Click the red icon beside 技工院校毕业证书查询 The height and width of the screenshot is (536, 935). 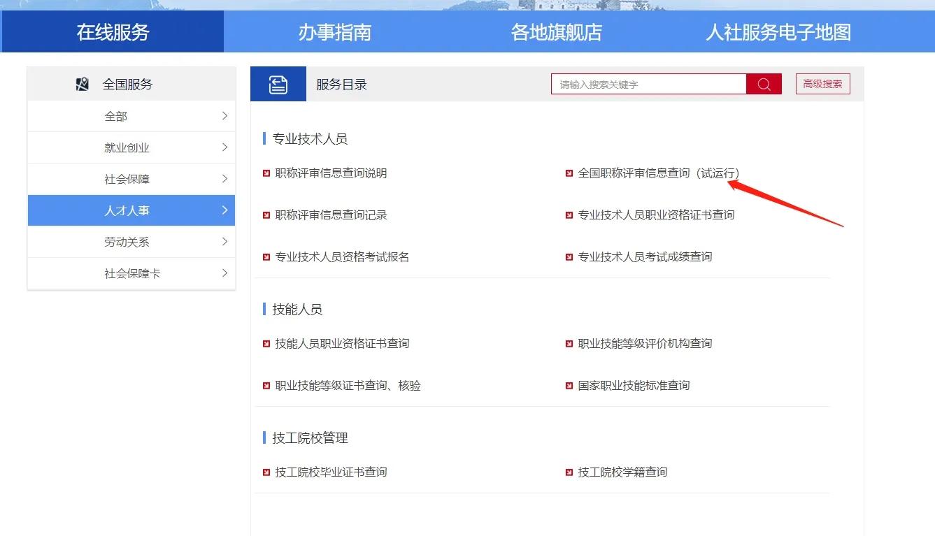click(x=266, y=472)
